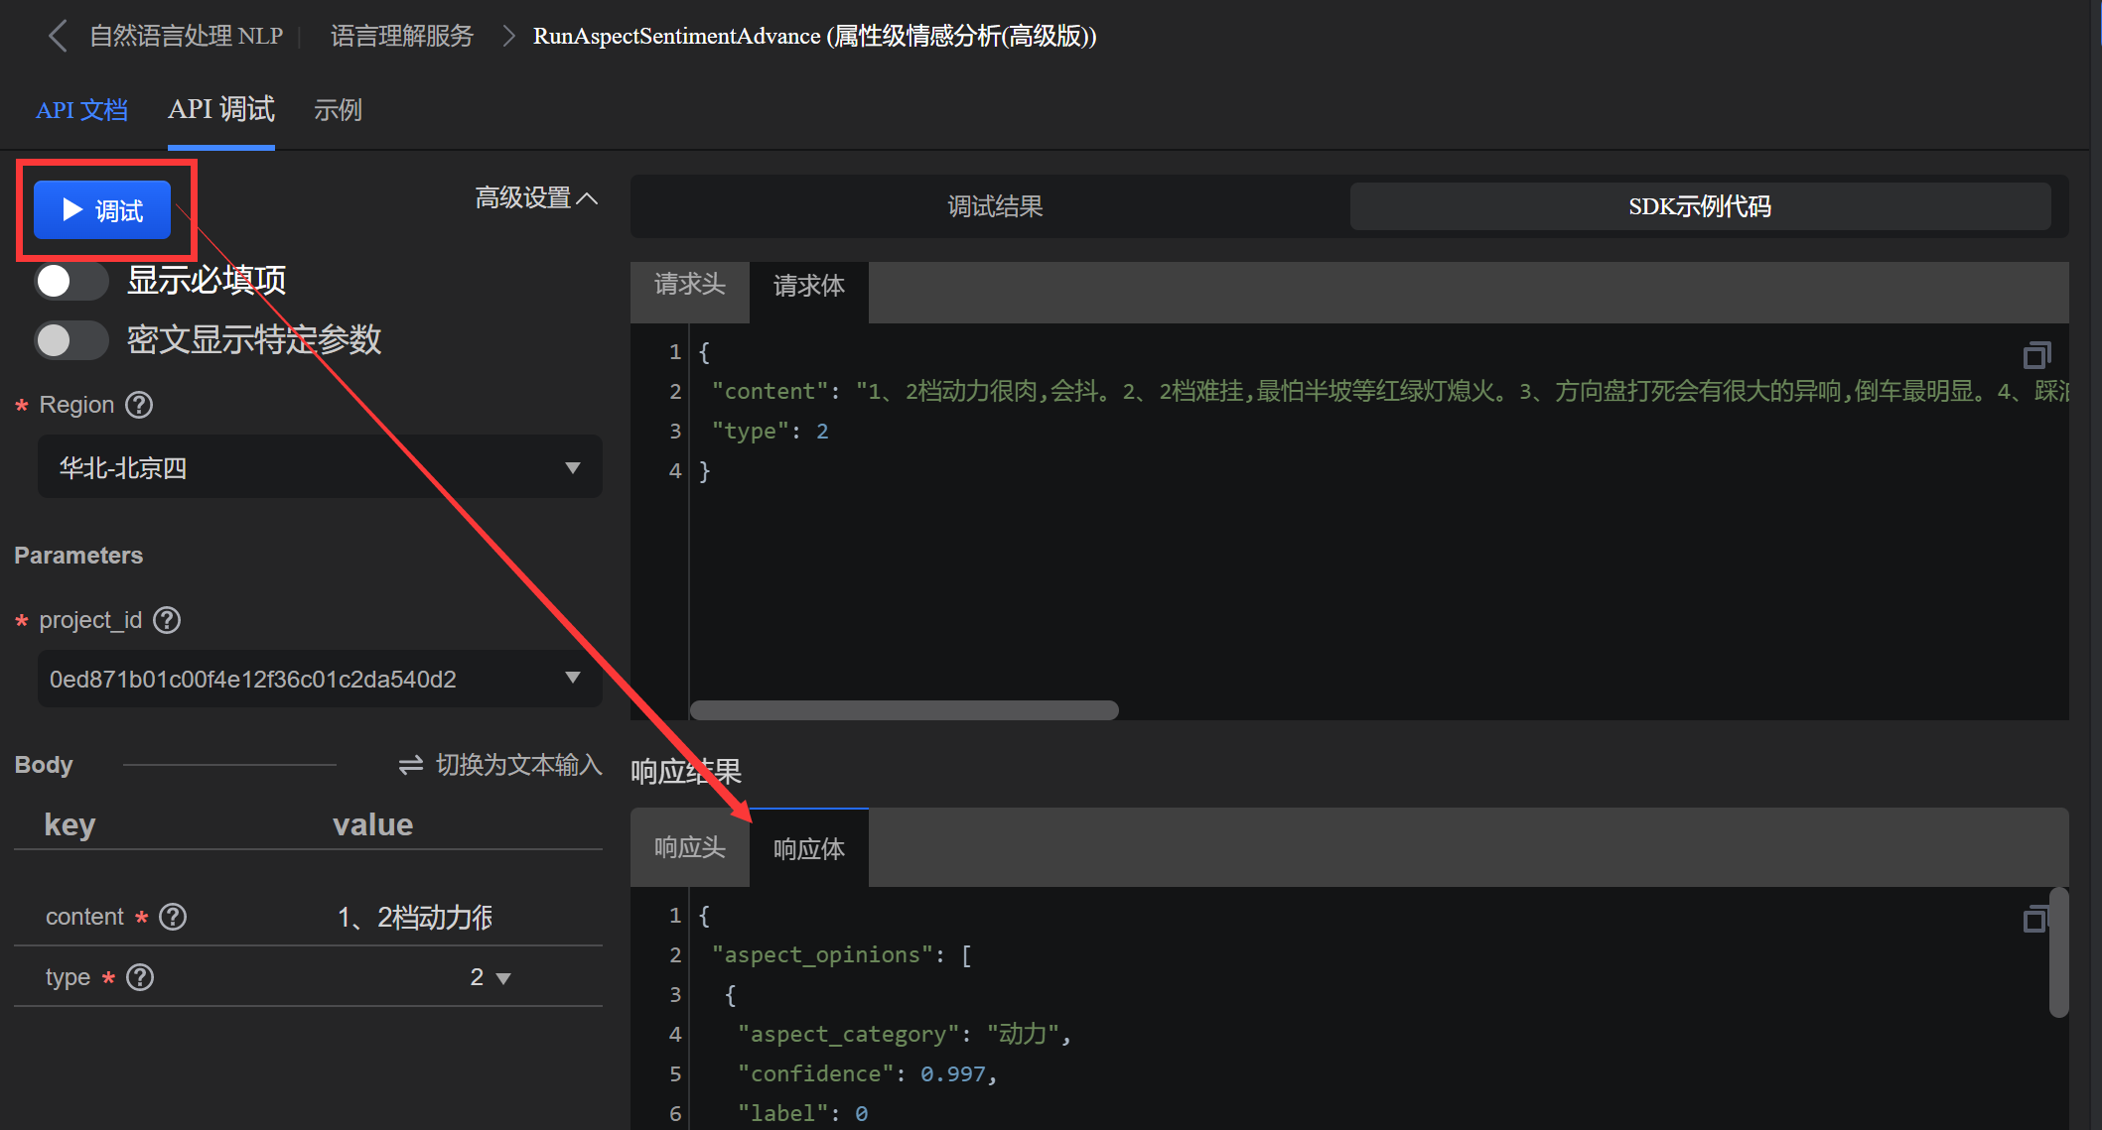Click the content parameter help icon
The width and height of the screenshot is (2102, 1130).
173,917
